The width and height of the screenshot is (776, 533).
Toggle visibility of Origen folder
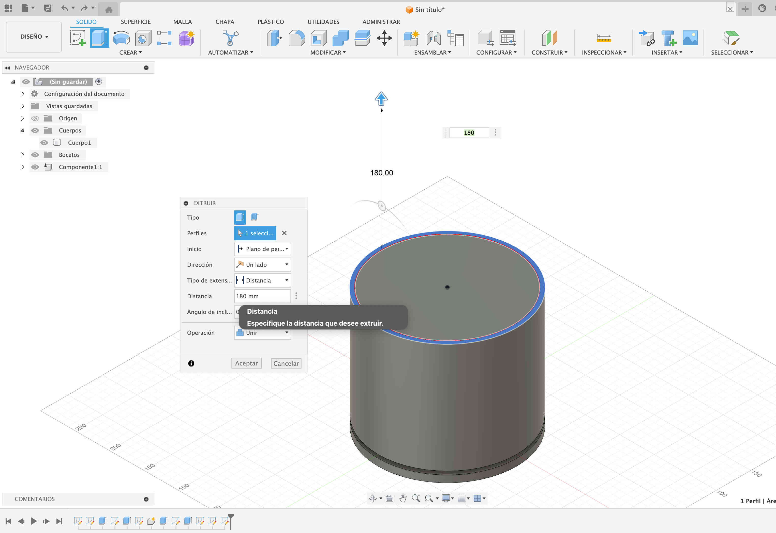(35, 118)
